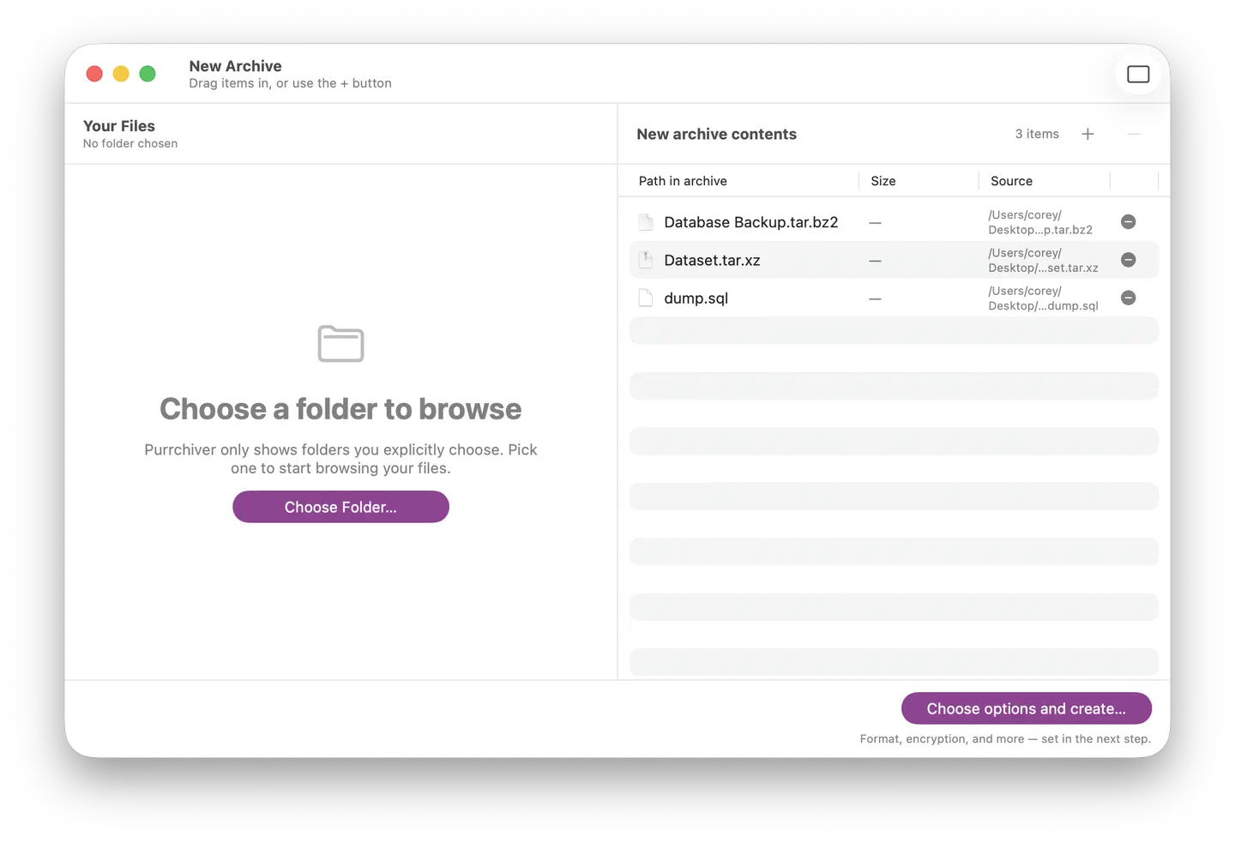Select the Database Backup.tar.bz2 file name
This screenshot has width=1235, height=843.
point(750,222)
